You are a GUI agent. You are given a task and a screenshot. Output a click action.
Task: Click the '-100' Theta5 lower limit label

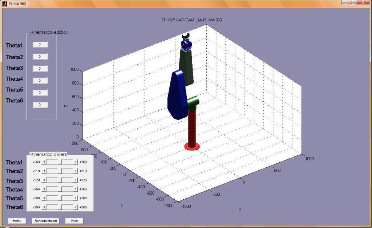click(36, 198)
